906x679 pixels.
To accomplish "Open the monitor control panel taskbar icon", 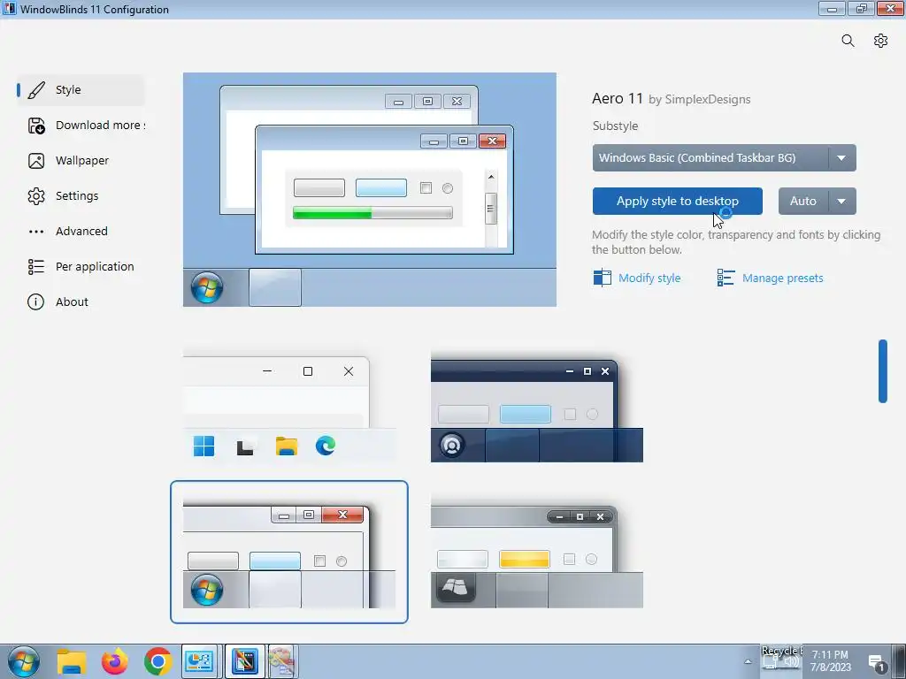I will pos(199,661).
